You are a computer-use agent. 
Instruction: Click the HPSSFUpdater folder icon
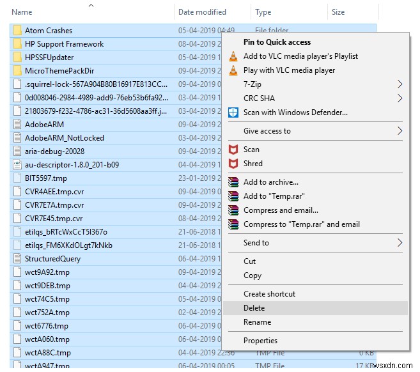17,58
